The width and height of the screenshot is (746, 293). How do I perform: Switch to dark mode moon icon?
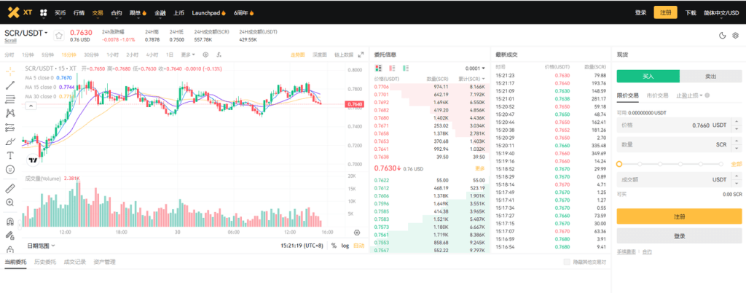(x=721, y=34)
